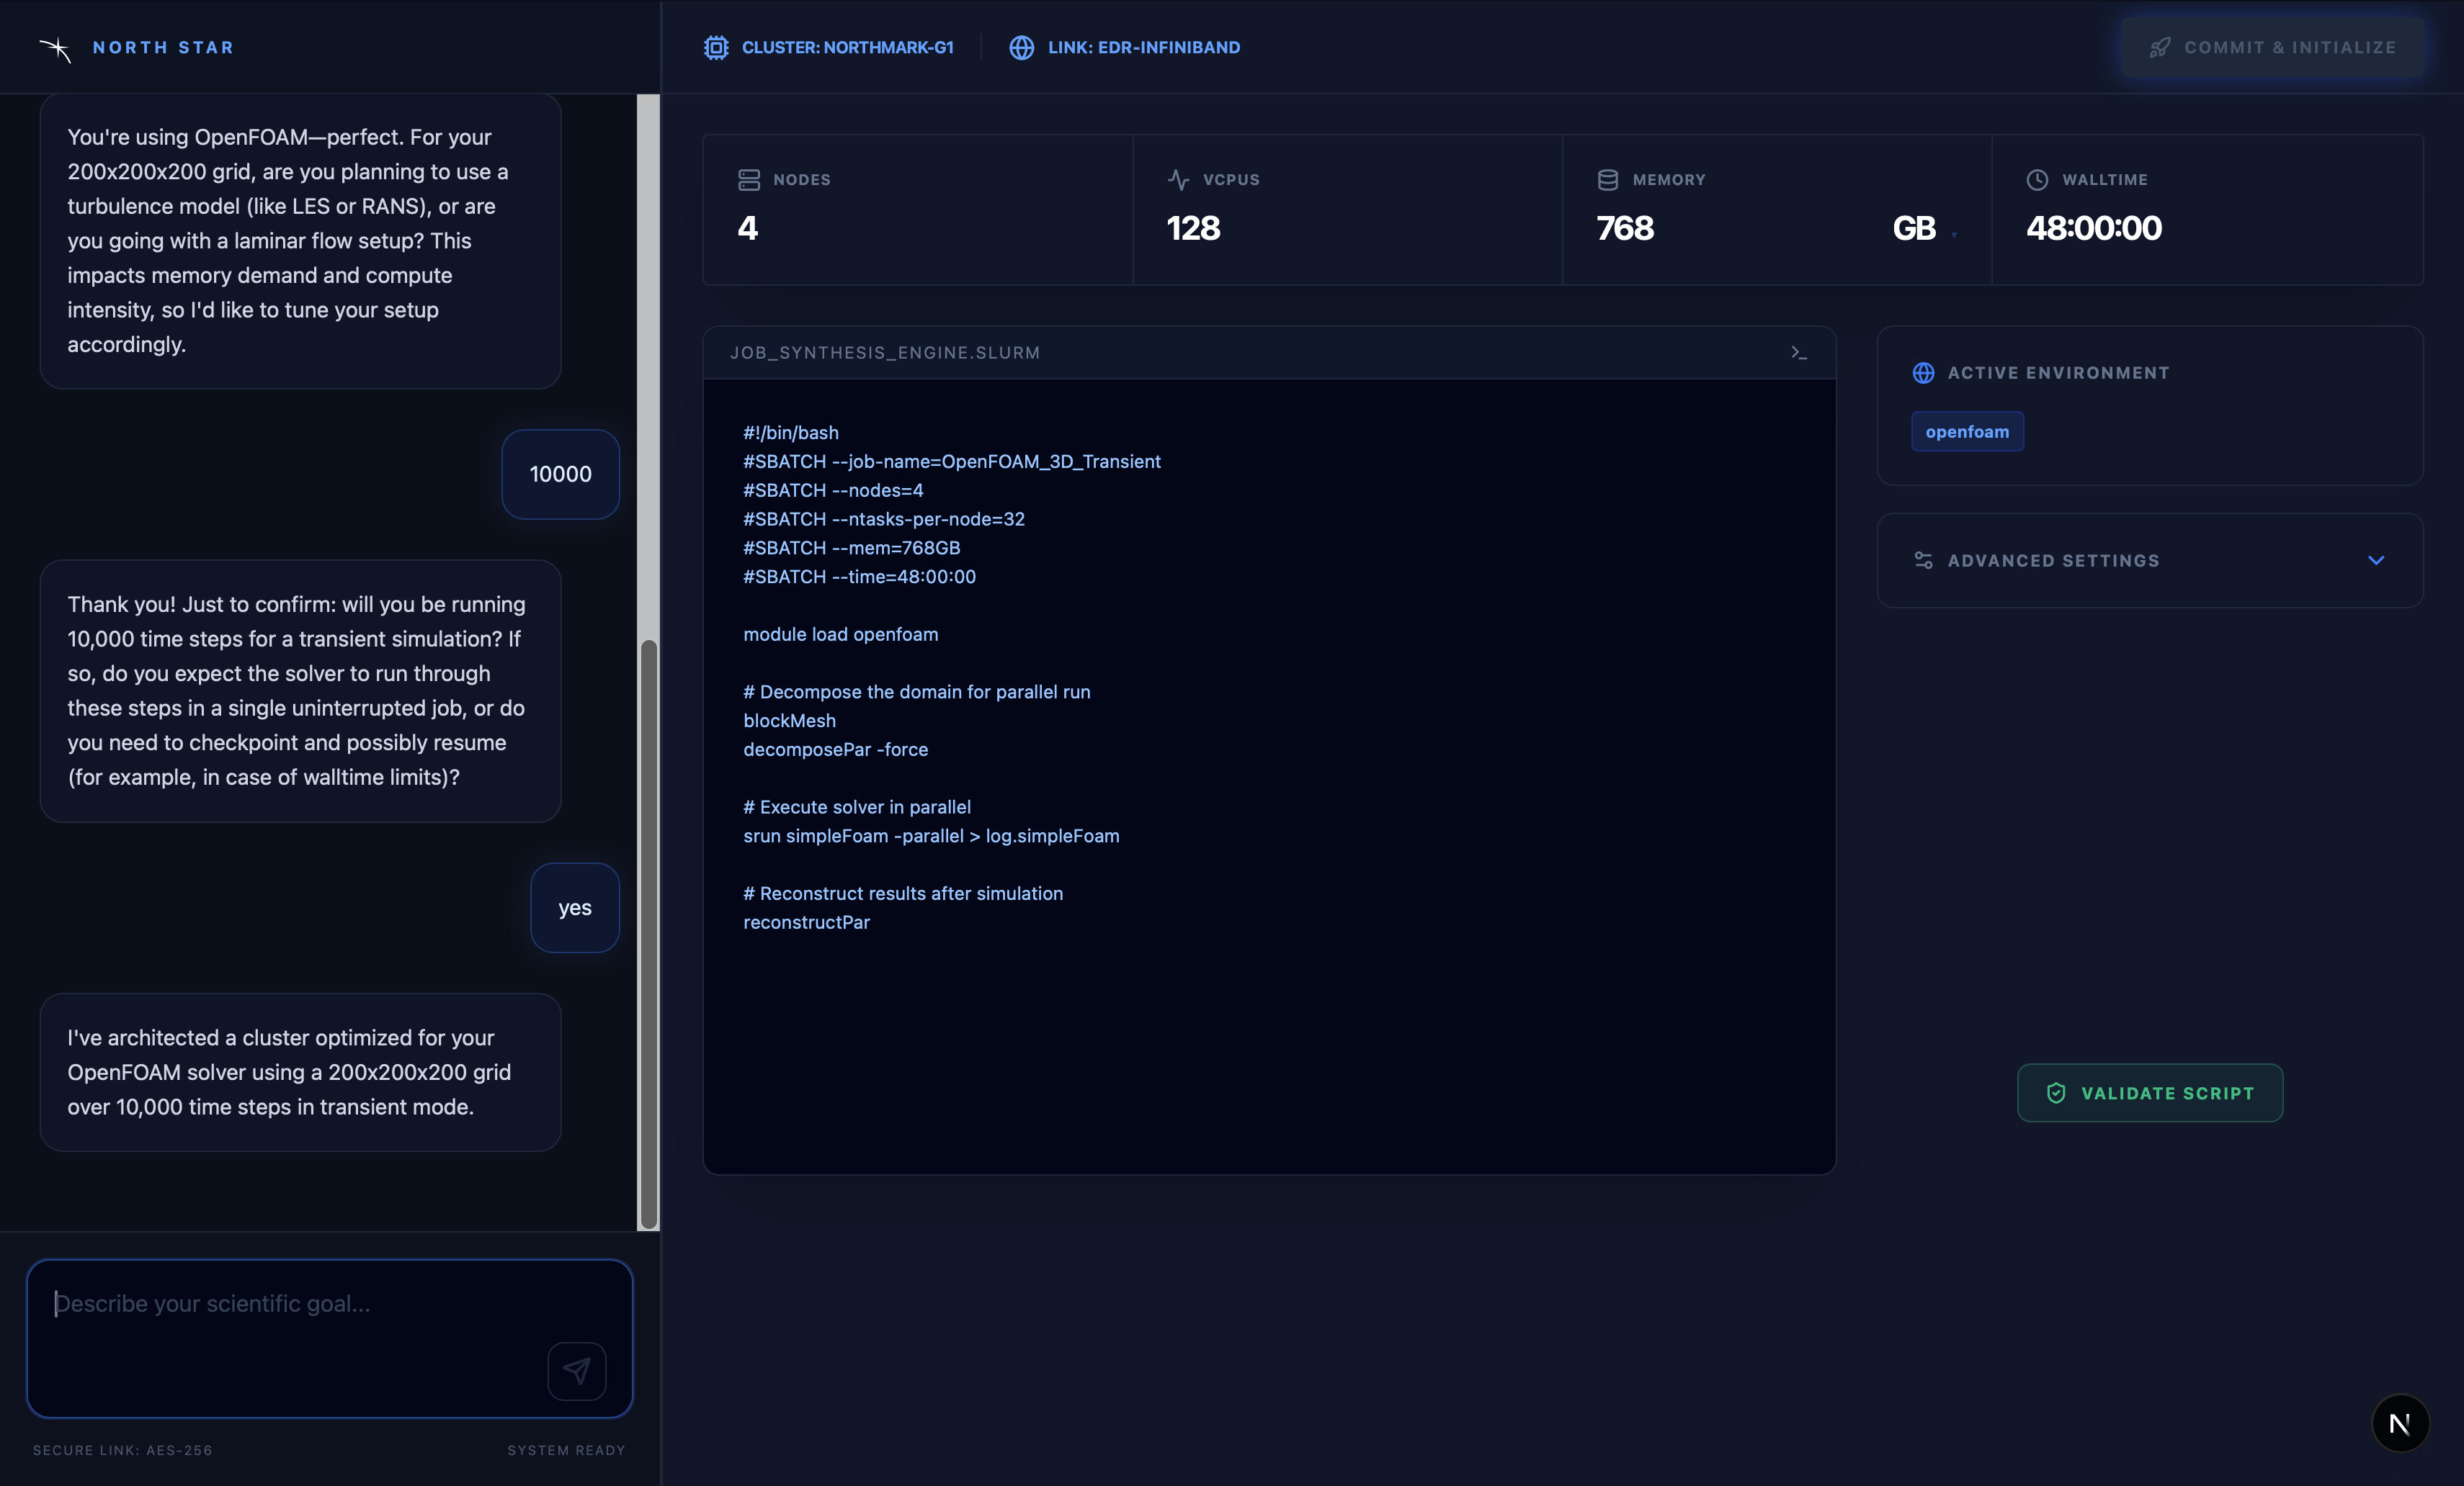The image size is (2464, 1486).
Task: Click the vCPUs value 128
Action: click(1193, 229)
